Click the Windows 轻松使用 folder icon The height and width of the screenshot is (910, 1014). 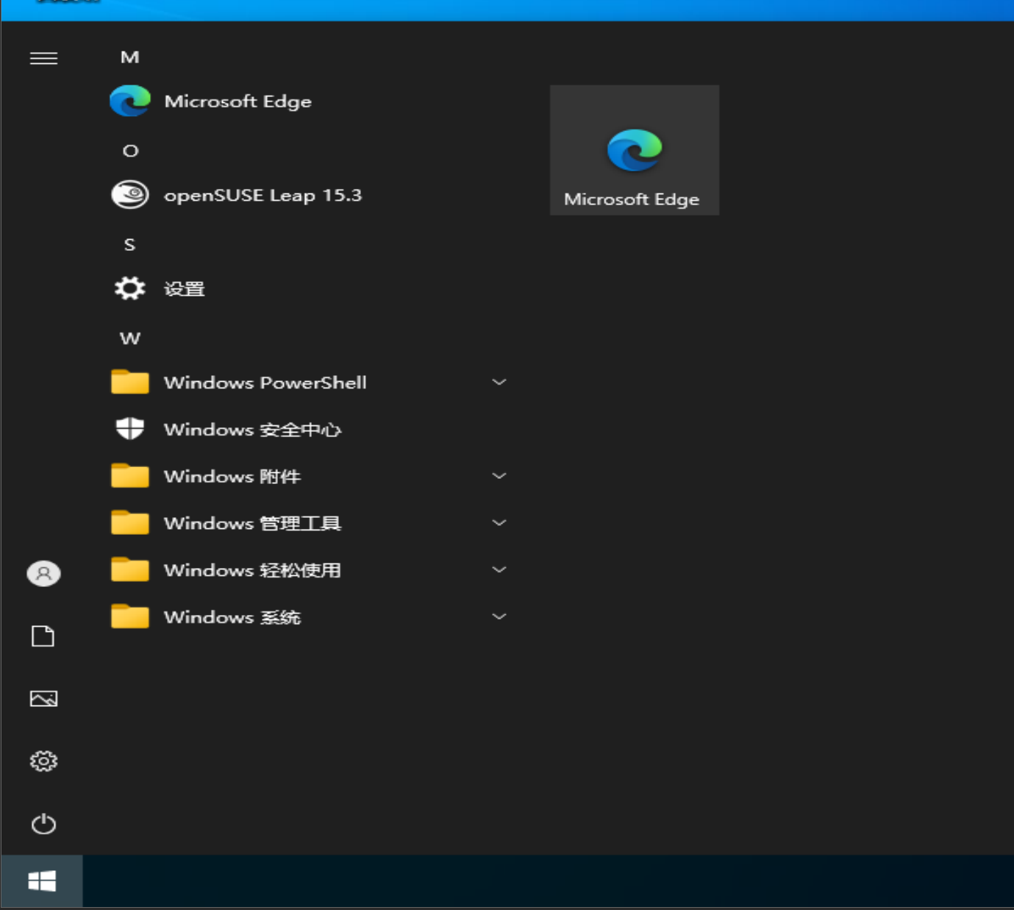click(x=130, y=570)
